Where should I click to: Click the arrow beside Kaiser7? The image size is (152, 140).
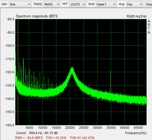point(114,4)
